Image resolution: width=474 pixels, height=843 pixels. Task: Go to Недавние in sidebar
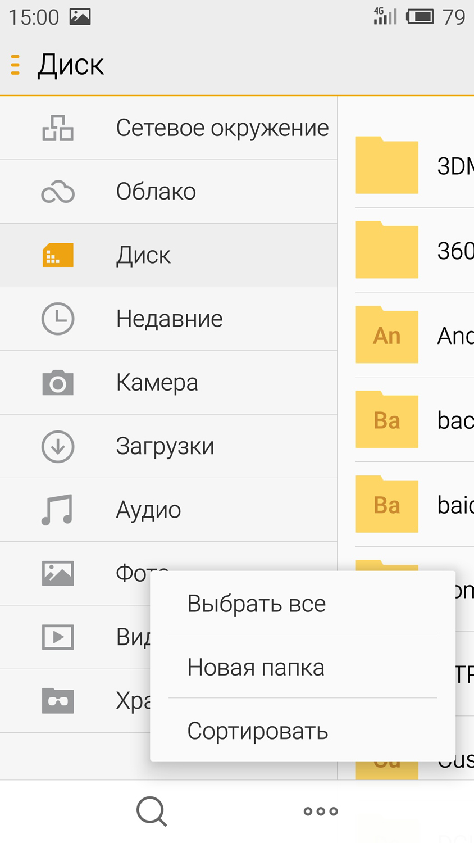(169, 319)
